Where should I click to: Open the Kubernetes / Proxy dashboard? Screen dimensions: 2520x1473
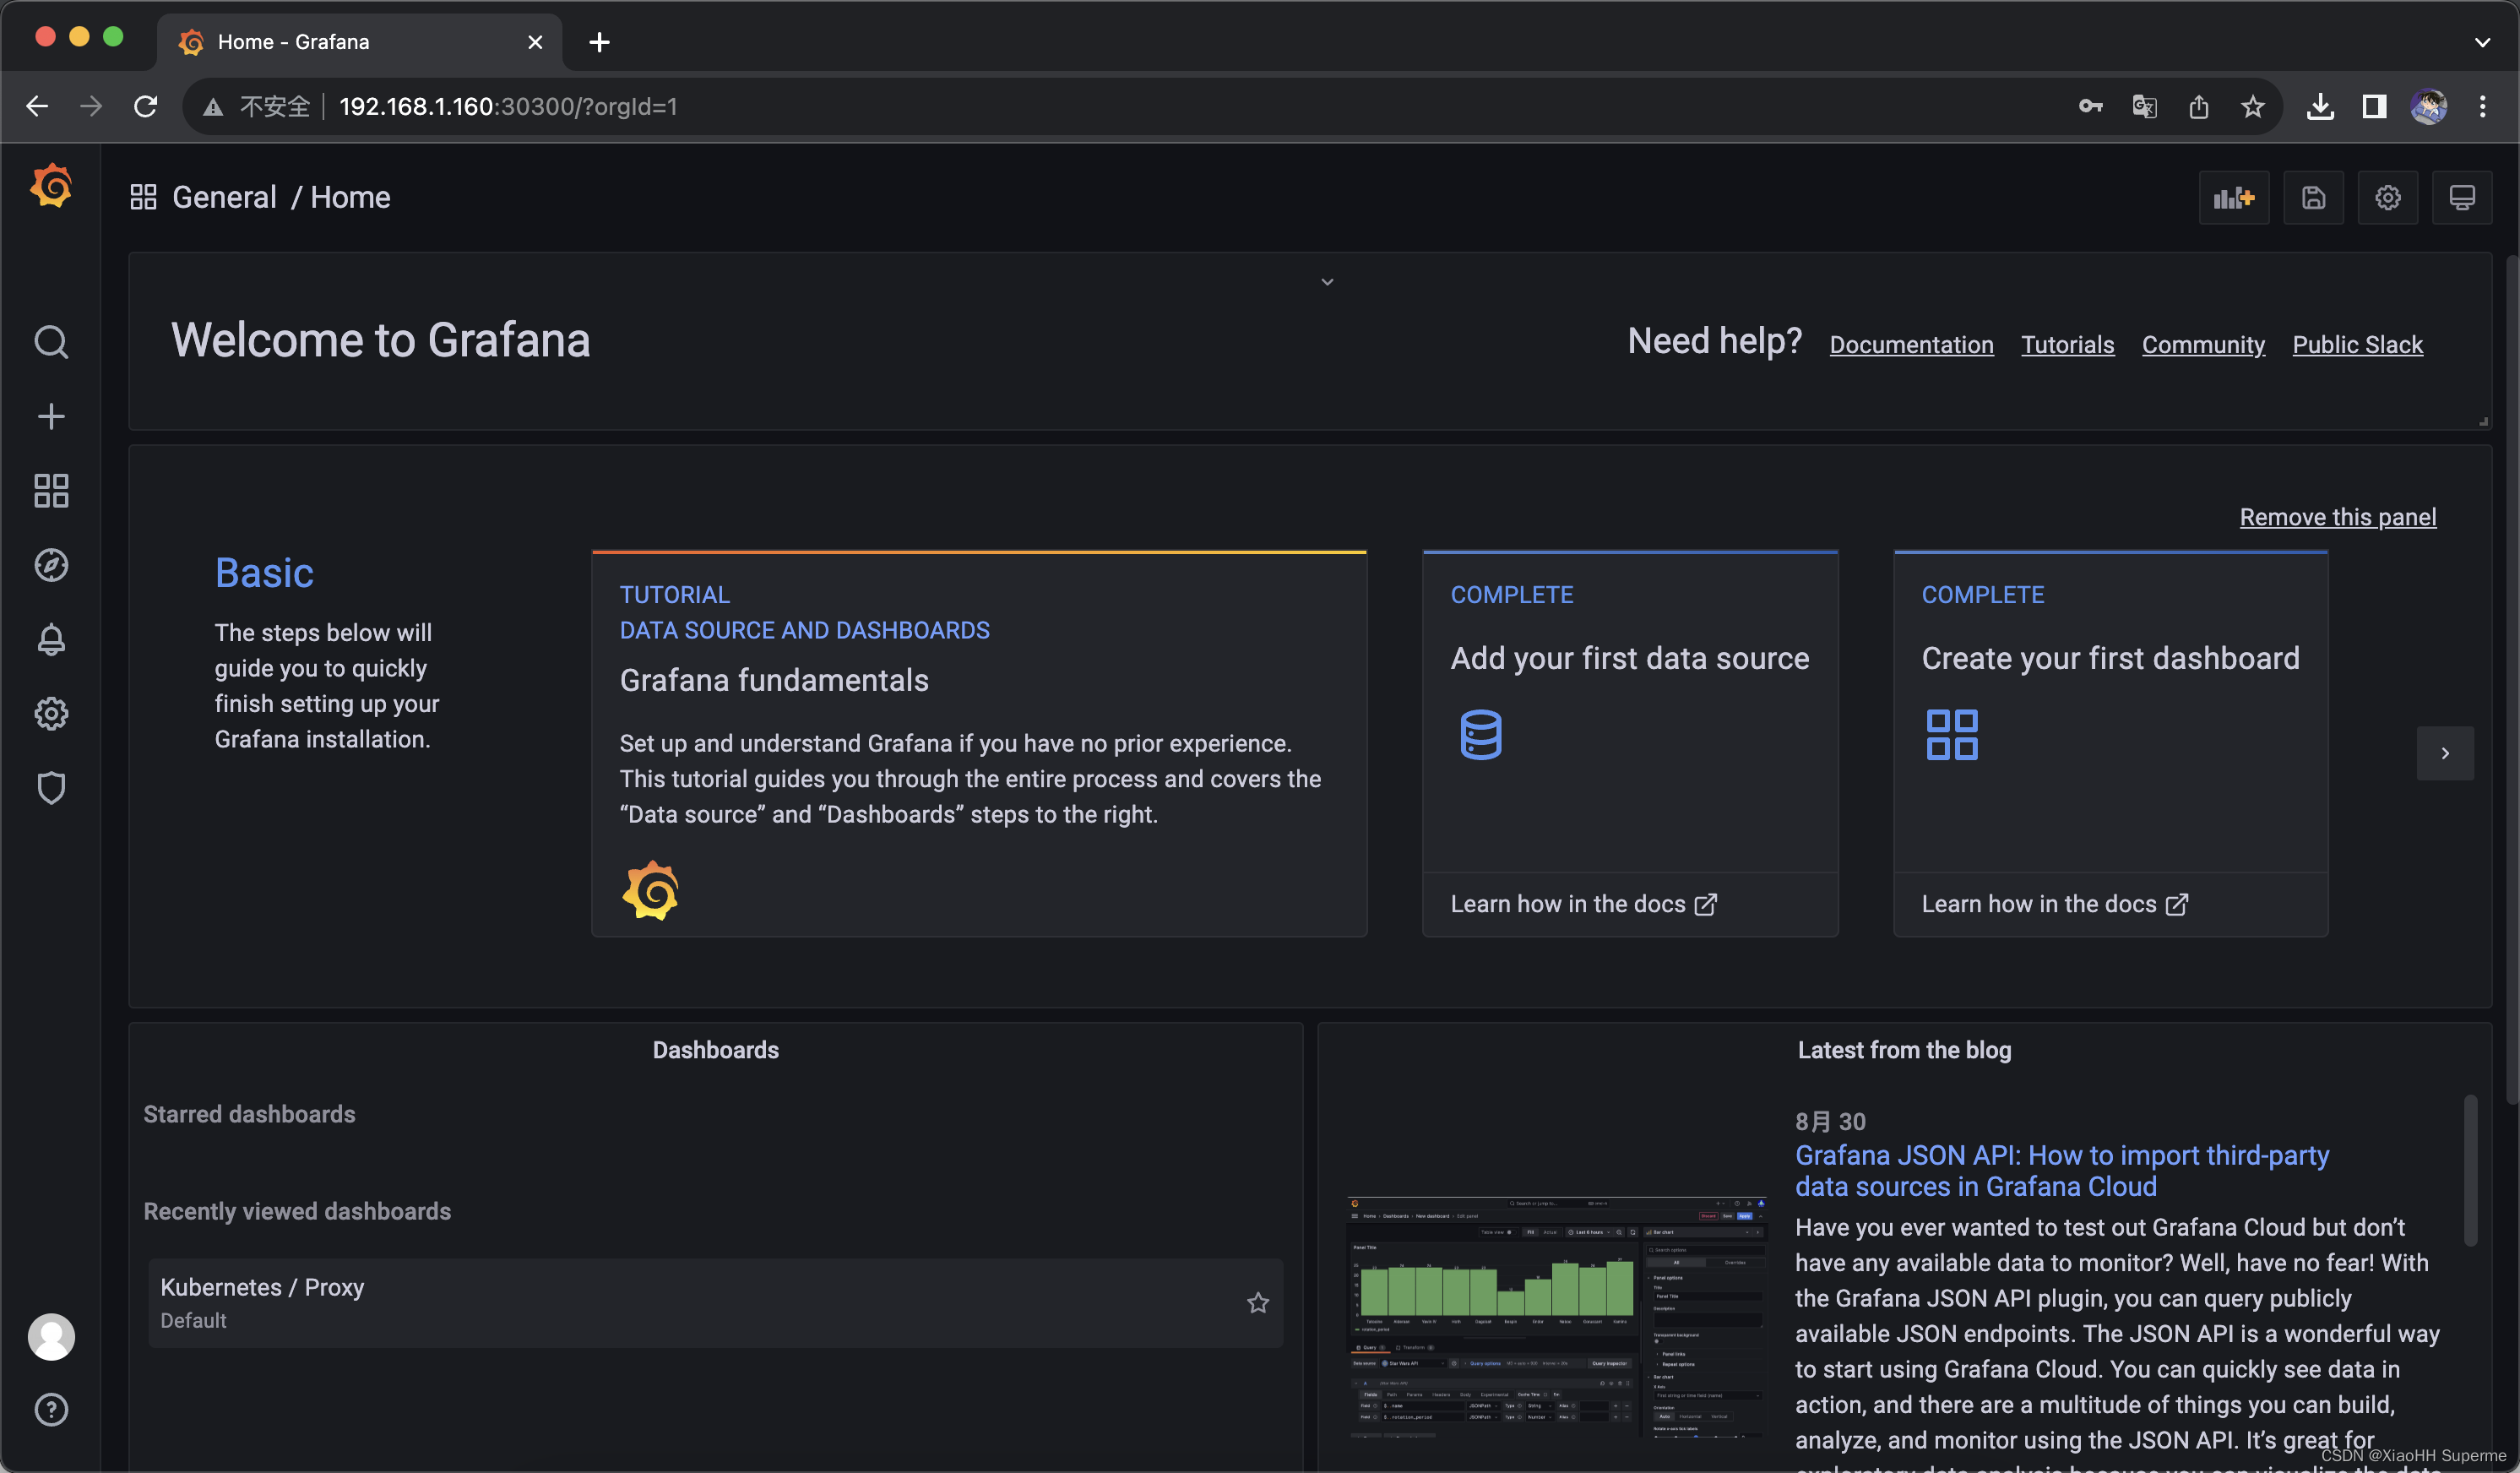pos(715,1302)
